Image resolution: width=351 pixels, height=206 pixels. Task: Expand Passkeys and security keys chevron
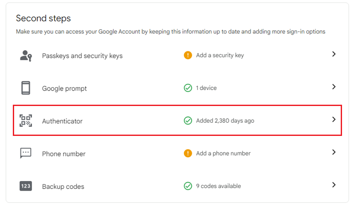click(x=334, y=54)
